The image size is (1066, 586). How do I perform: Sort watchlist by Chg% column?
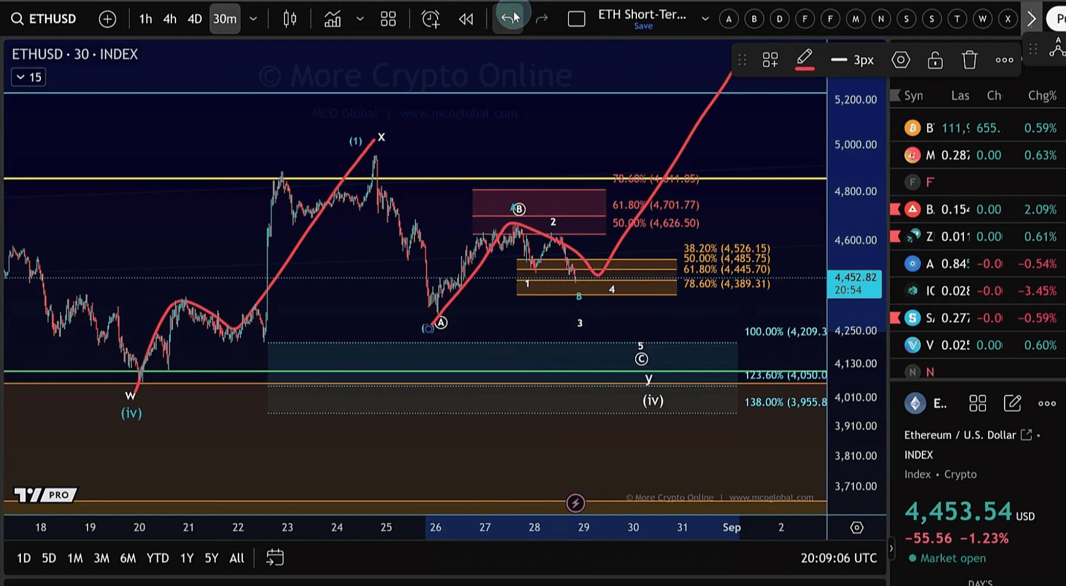coord(1042,96)
